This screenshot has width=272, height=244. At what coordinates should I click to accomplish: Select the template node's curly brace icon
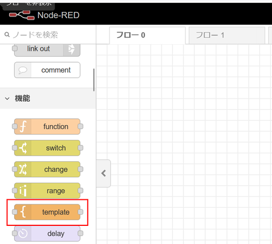coord(23,212)
